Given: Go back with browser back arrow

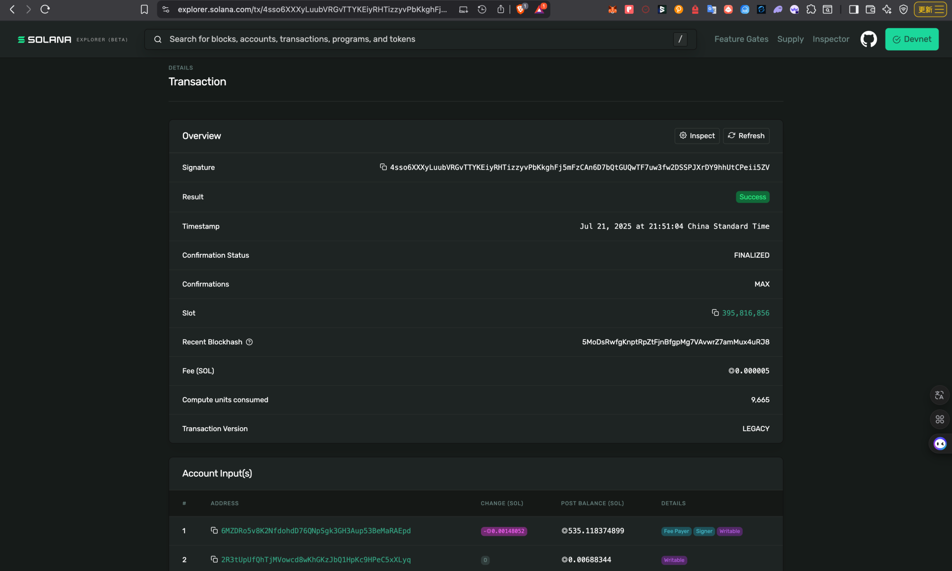Looking at the screenshot, I should 12,9.
